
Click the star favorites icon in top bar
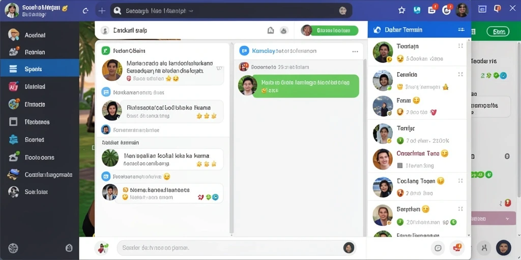(x=402, y=10)
